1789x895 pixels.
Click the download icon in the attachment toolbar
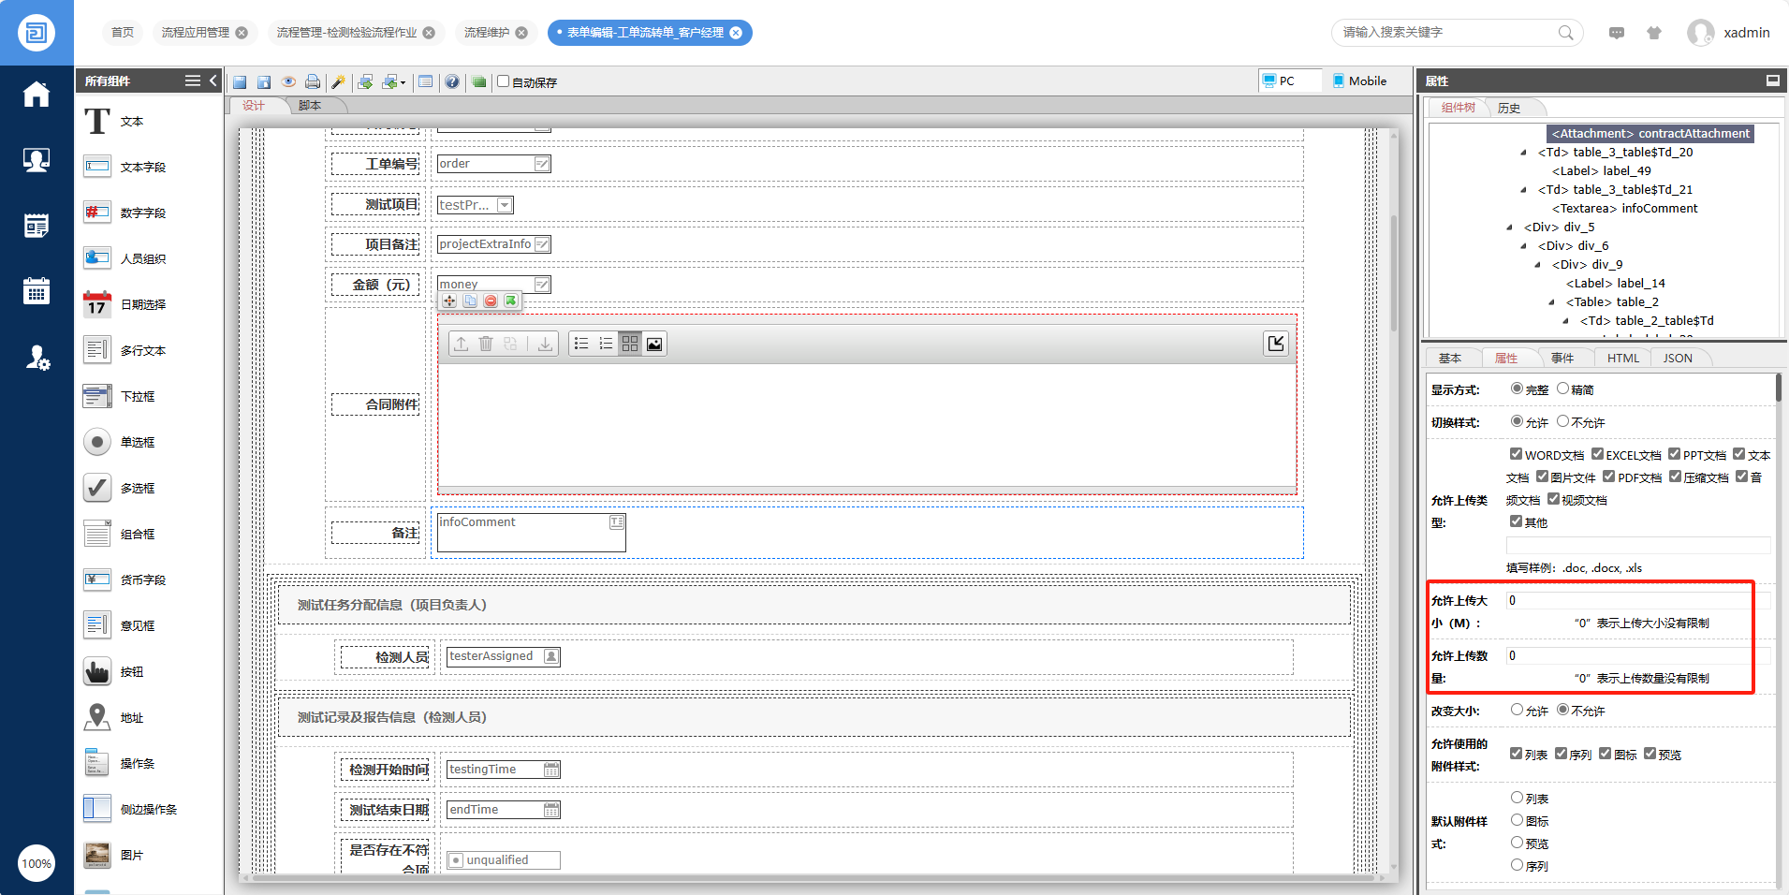point(545,344)
